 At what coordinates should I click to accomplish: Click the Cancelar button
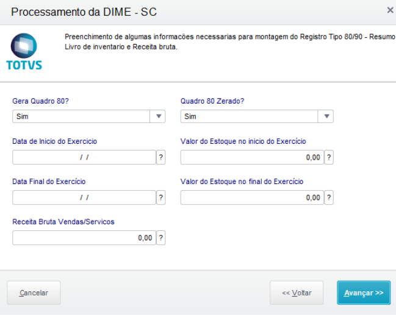[x=34, y=293]
